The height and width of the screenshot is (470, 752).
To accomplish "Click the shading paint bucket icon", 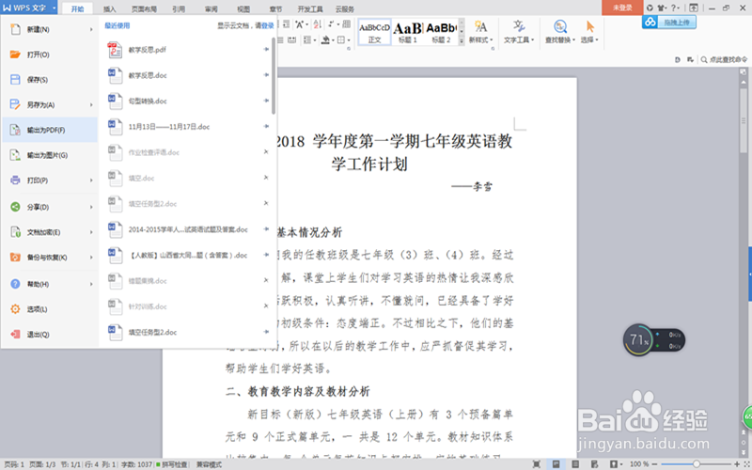I will [x=327, y=39].
